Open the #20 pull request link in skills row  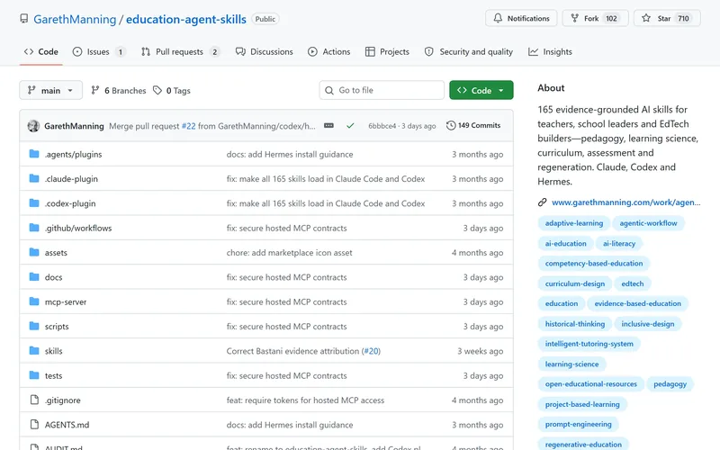(372, 351)
